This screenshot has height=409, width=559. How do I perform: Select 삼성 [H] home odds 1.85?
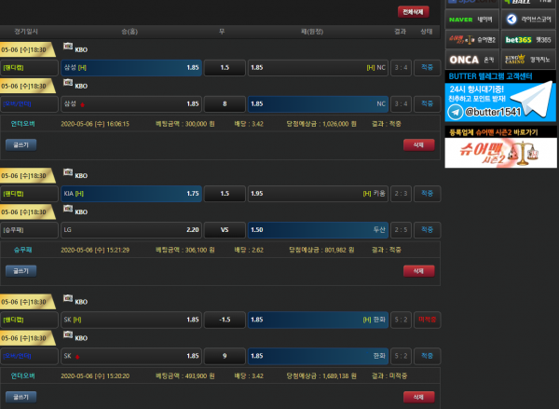point(131,68)
